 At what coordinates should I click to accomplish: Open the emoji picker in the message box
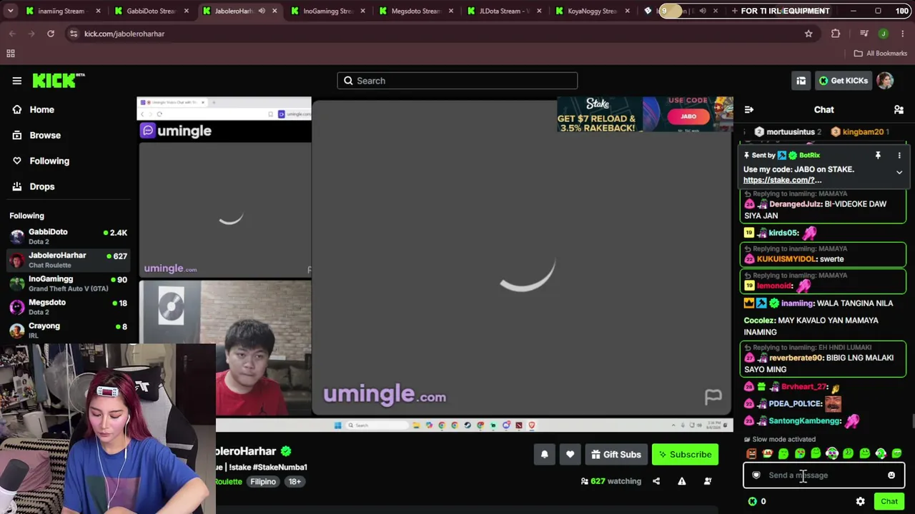891,475
